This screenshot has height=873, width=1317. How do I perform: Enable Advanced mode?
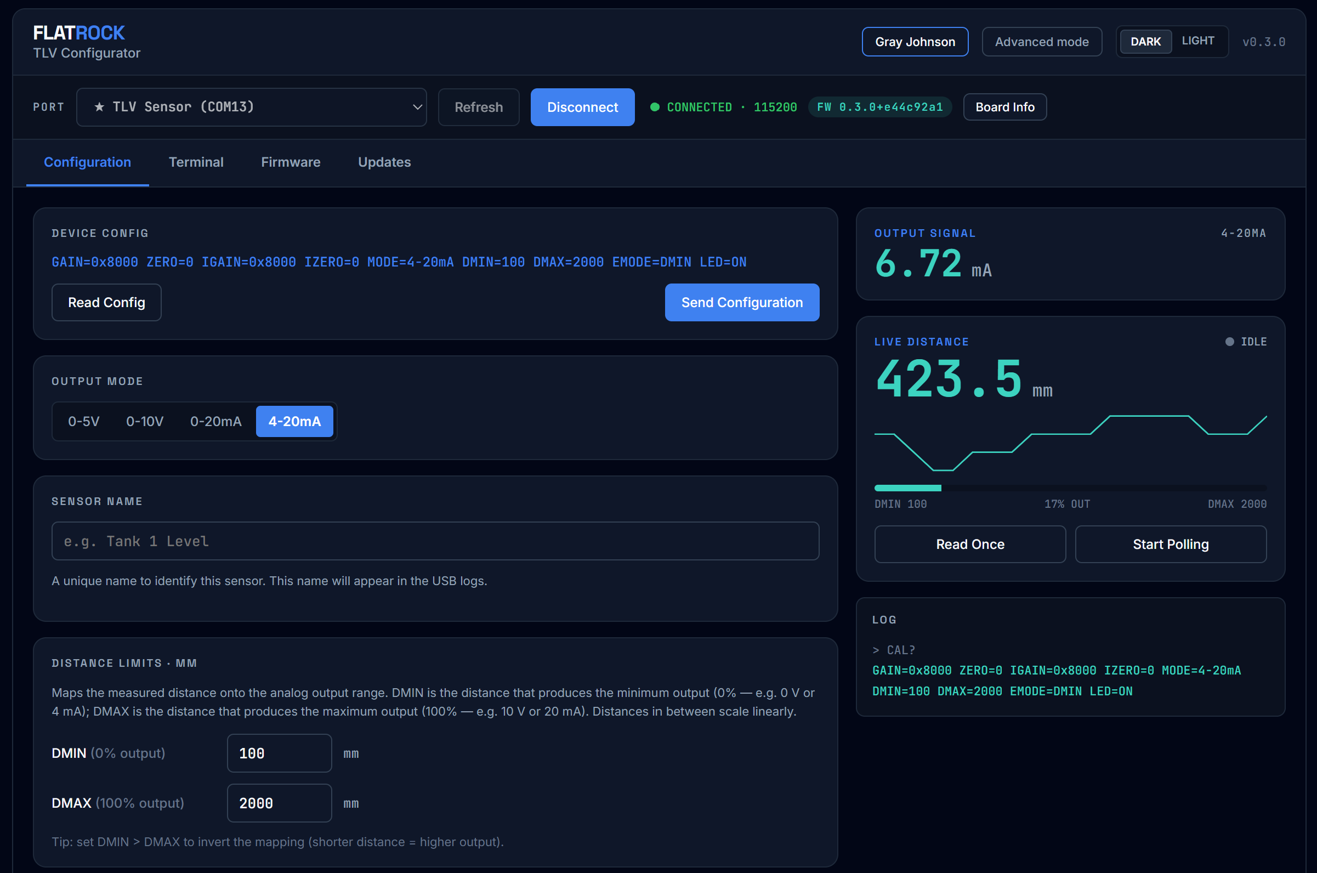click(x=1041, y=42)
